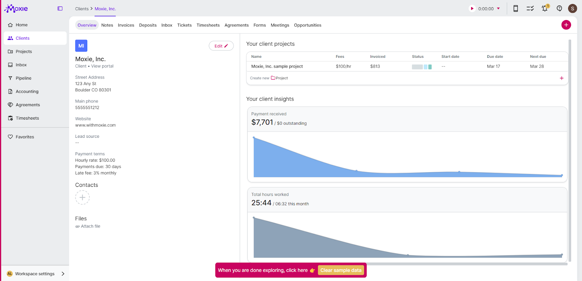Click the Mar 28 next due cell
582x281 pixels.
[537, 67]
